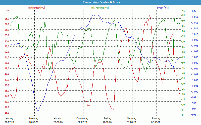Click the "30" humidity axis value
The image size is (201, 125).
(184, 84)
